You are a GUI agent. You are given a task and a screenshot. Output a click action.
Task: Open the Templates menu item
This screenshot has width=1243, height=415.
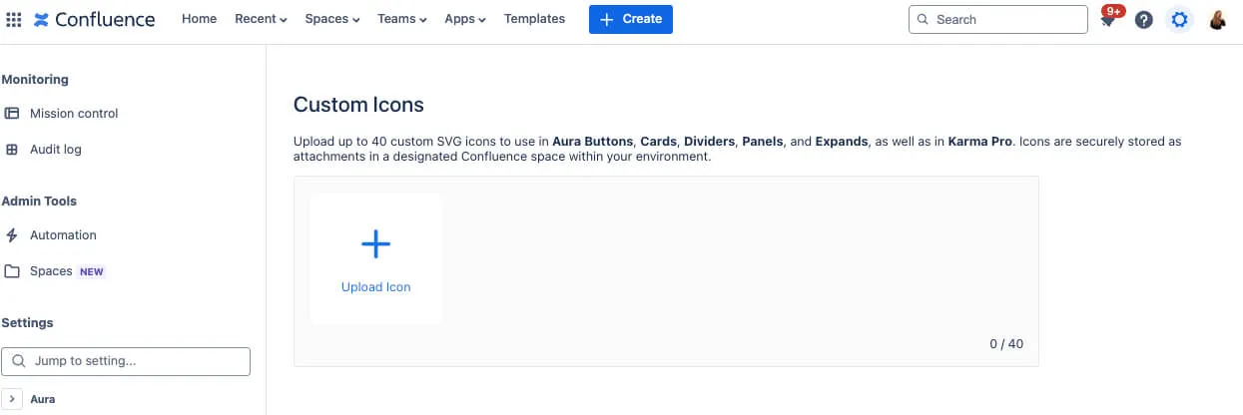pyautogui.click(x=534, y=19)
